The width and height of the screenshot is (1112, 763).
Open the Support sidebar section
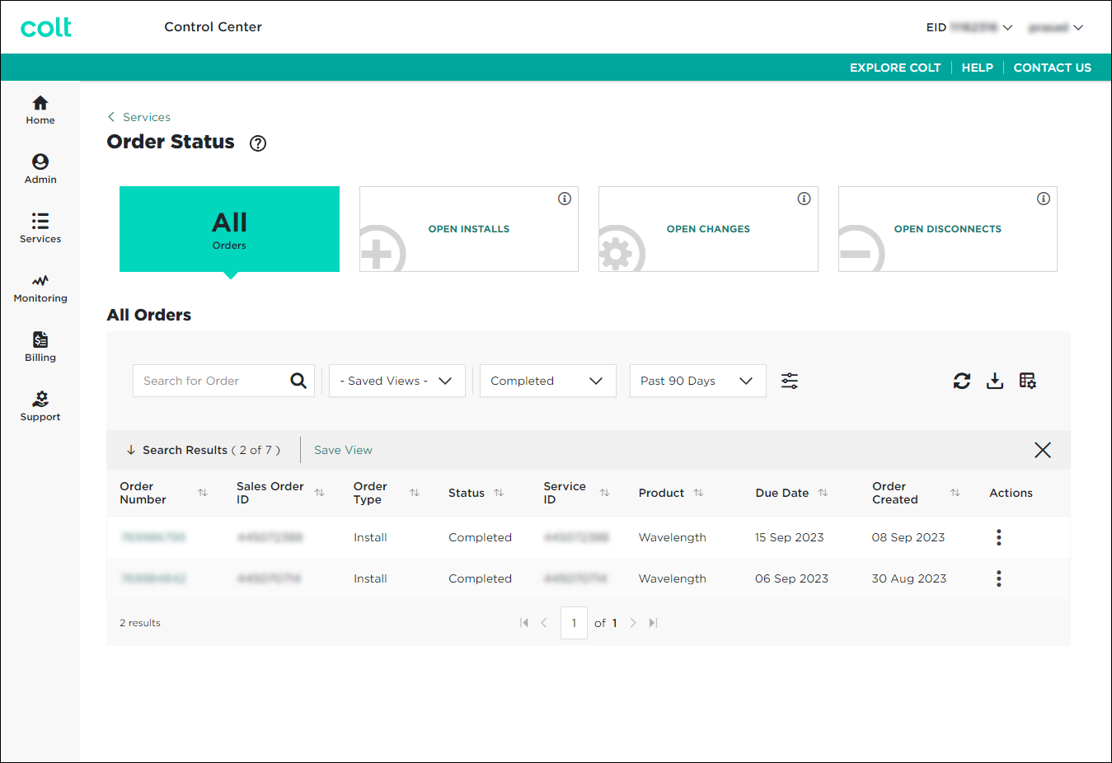click(40, 407)
